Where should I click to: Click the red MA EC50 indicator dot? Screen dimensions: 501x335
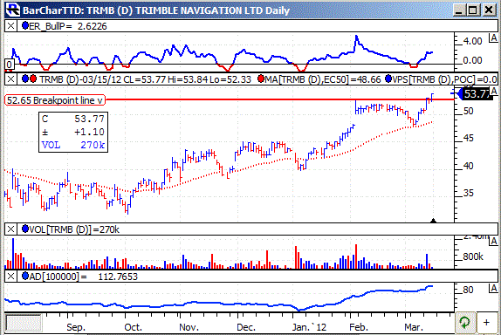(261, 79)
